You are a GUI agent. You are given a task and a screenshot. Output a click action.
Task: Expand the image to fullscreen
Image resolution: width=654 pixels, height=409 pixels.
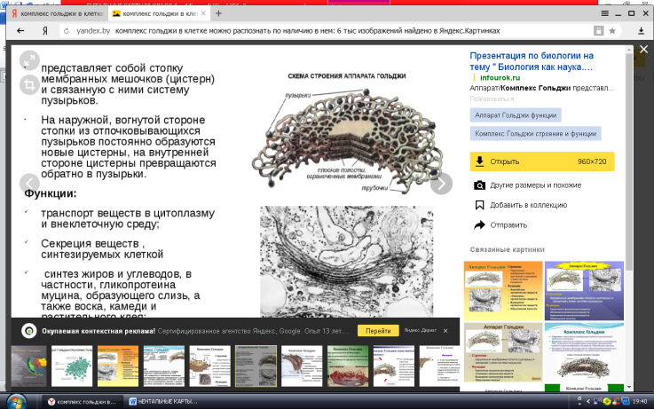(x=29, y=60)
